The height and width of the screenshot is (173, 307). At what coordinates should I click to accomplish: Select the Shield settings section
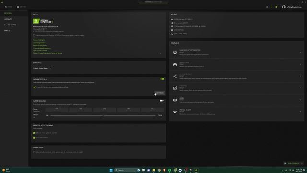click(7, 31)
